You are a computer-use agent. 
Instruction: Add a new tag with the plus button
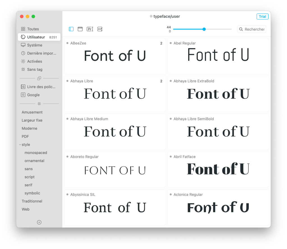click(39, 222)
